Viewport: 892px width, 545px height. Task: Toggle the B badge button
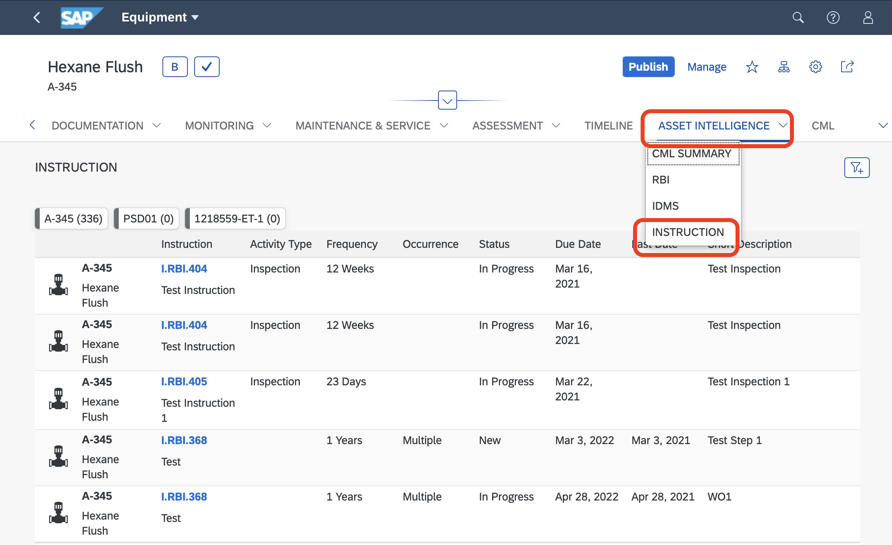pyautogui.click(x=175, y=67)
